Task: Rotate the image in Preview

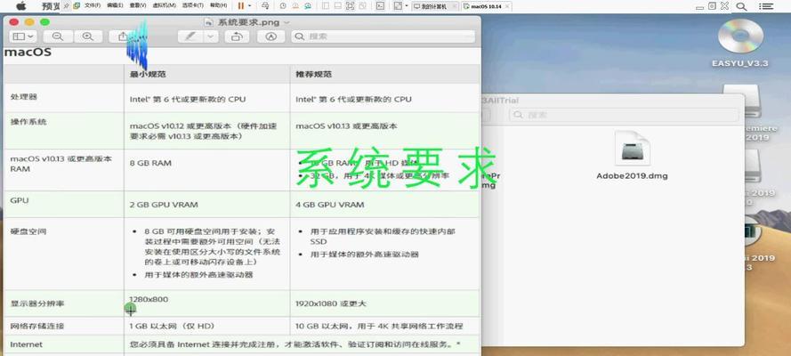Action: [x=237, y=36]
